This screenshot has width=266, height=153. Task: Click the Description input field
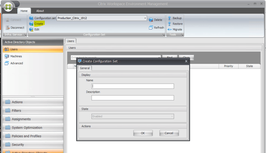(133, 98)
